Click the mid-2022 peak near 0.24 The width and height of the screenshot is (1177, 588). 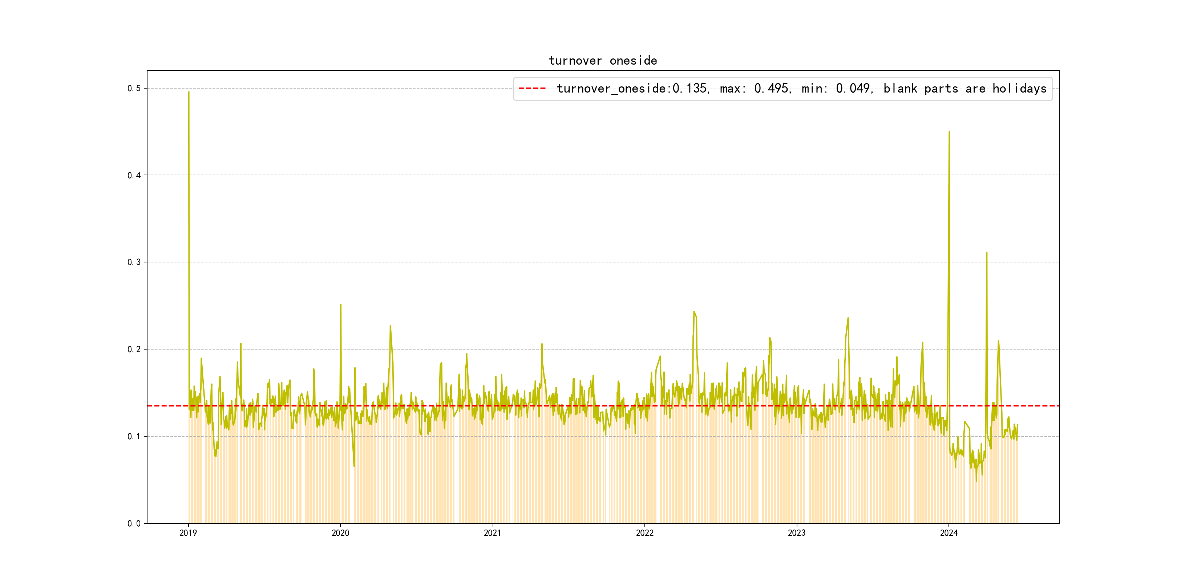click(x=694, y=312)
